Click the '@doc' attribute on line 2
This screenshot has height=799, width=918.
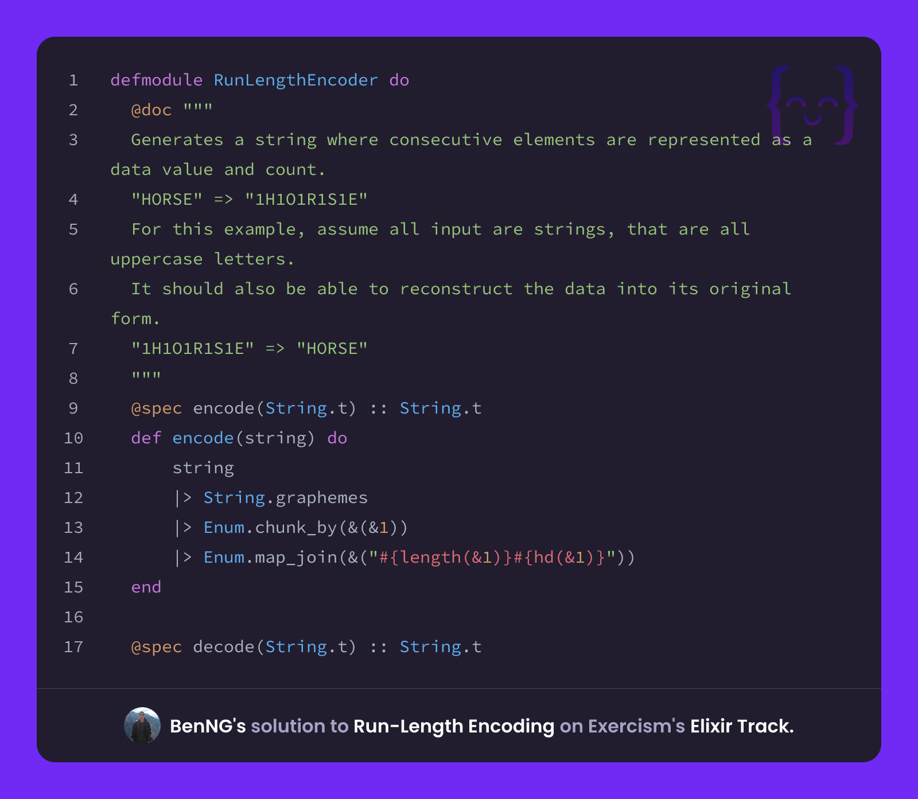(x=151, y=110)
